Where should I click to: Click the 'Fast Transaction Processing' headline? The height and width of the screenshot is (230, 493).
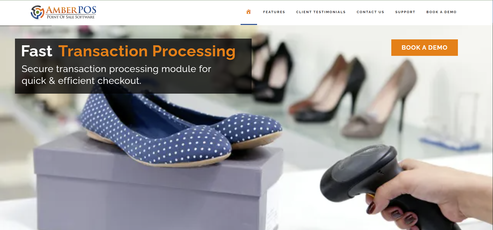pyautogui.click(x=128, y=51)
